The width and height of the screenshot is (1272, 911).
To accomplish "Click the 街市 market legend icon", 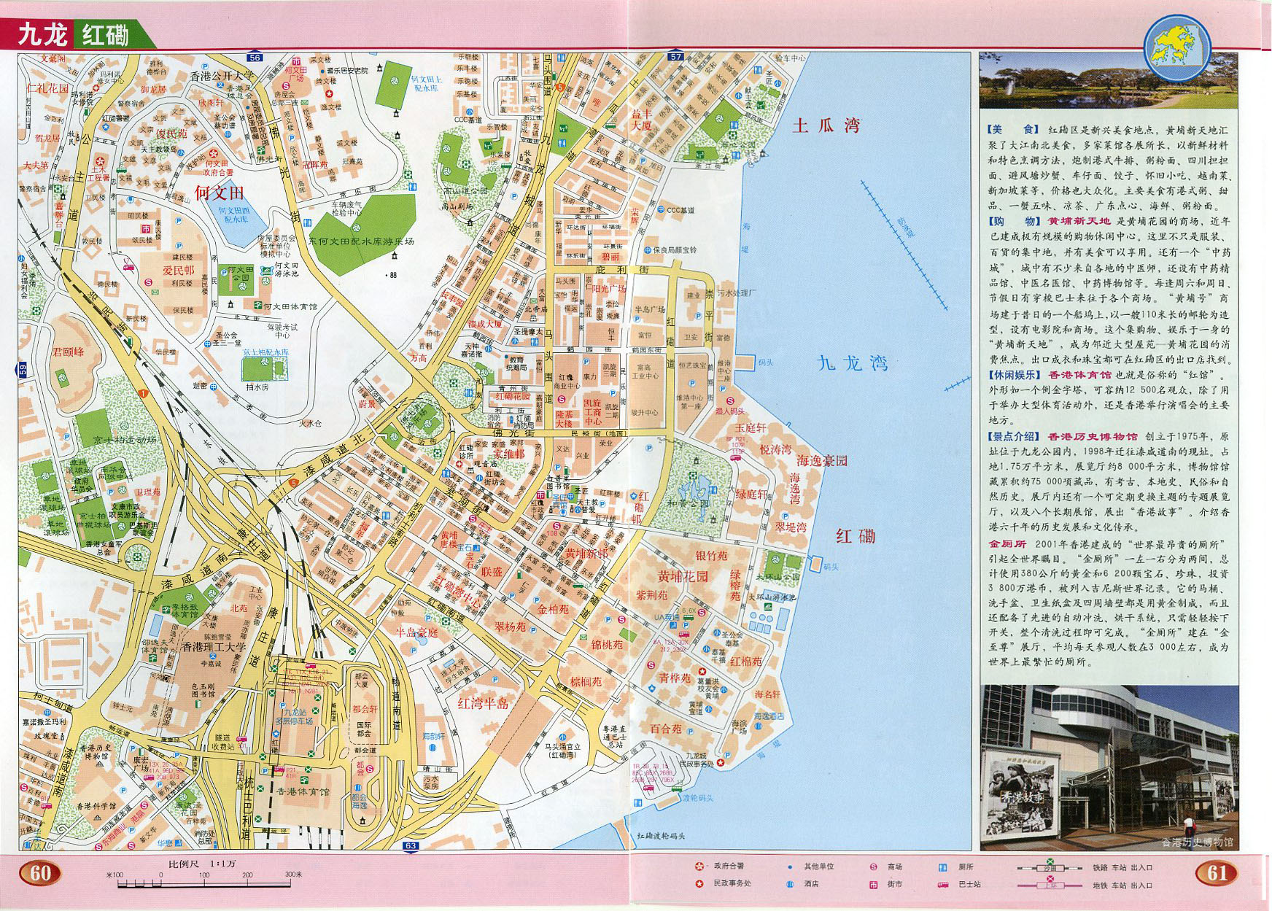I will click(873, 884).
